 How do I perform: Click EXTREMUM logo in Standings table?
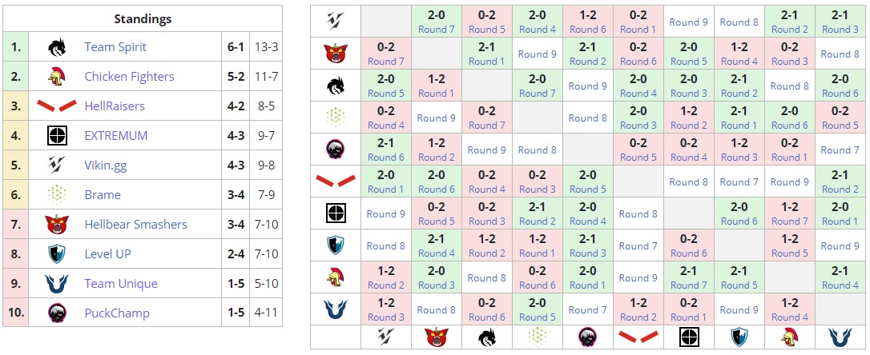[56, 136]
